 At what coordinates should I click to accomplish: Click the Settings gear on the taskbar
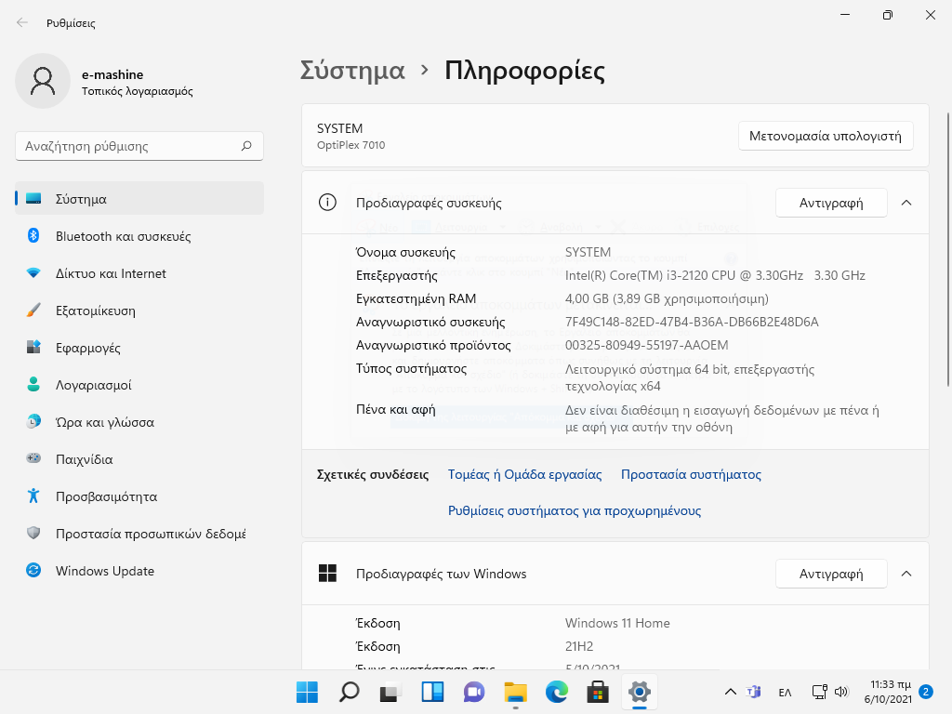(x=640, y=692)
